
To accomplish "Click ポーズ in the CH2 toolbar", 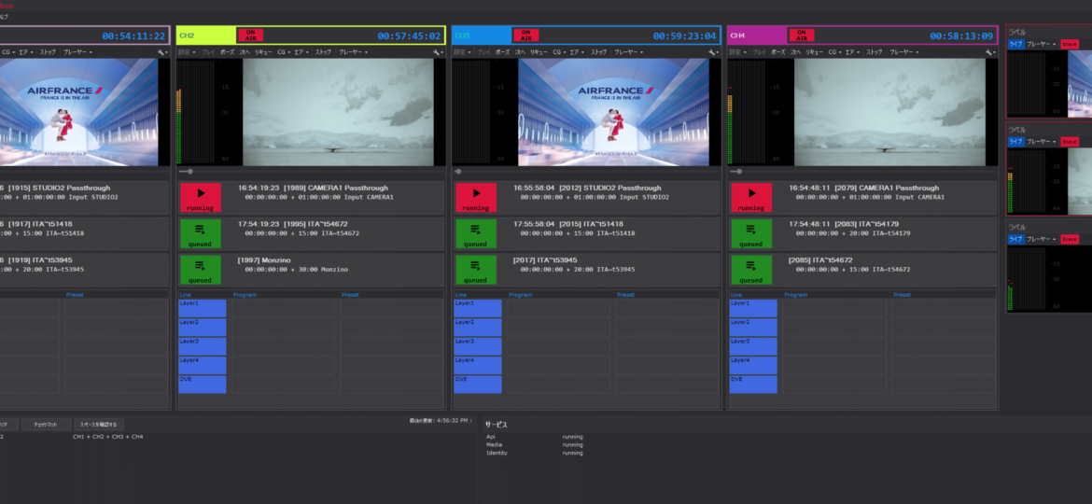I will [x=228, y=52].
